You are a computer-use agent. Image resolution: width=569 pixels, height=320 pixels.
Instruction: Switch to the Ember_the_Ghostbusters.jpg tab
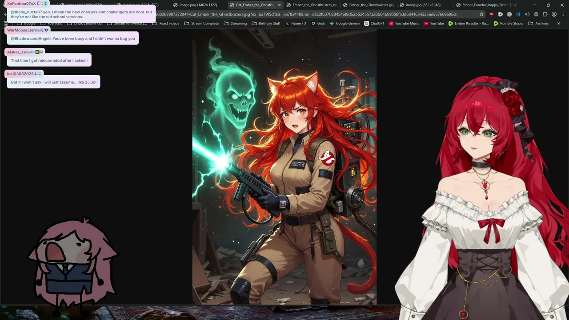click(x=369, y=5)
